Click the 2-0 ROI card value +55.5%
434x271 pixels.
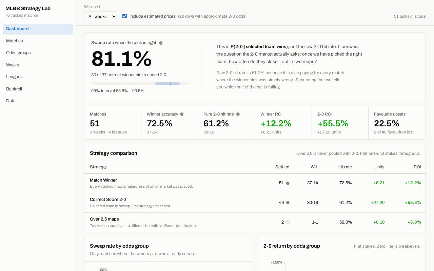coord(333,123)
